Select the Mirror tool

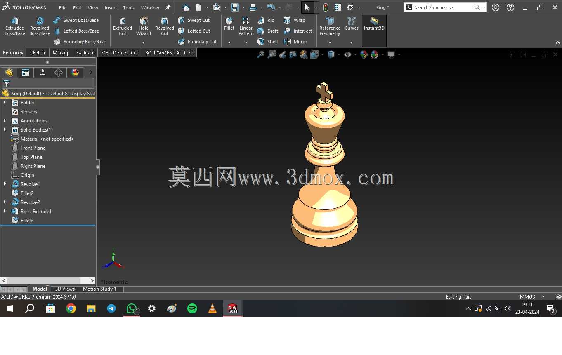click(x=295, y=42)
